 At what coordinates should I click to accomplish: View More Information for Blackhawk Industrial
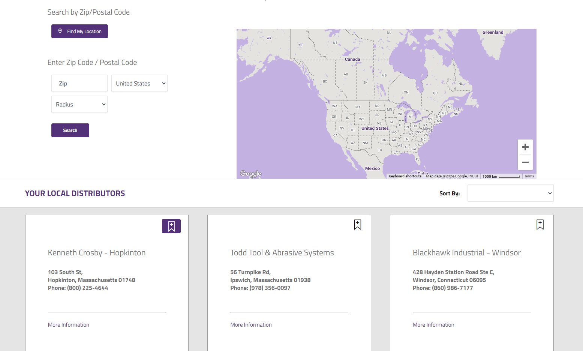pyautogui.click(x=433, y=325)
